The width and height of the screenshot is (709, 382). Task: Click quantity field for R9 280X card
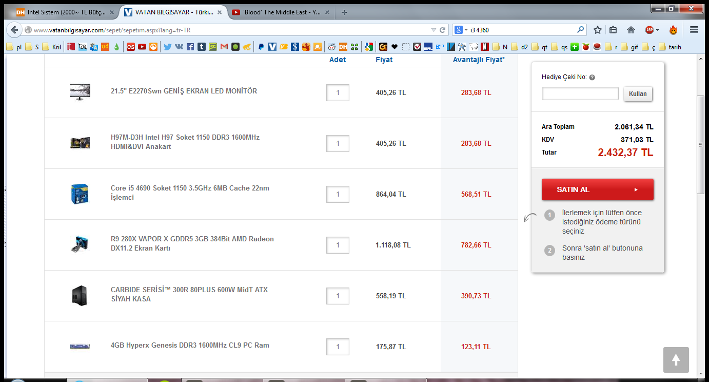pyautogui.click(x=338, y=245)
